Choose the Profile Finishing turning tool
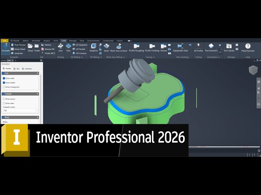261x195 pixels. pos(152,48)
